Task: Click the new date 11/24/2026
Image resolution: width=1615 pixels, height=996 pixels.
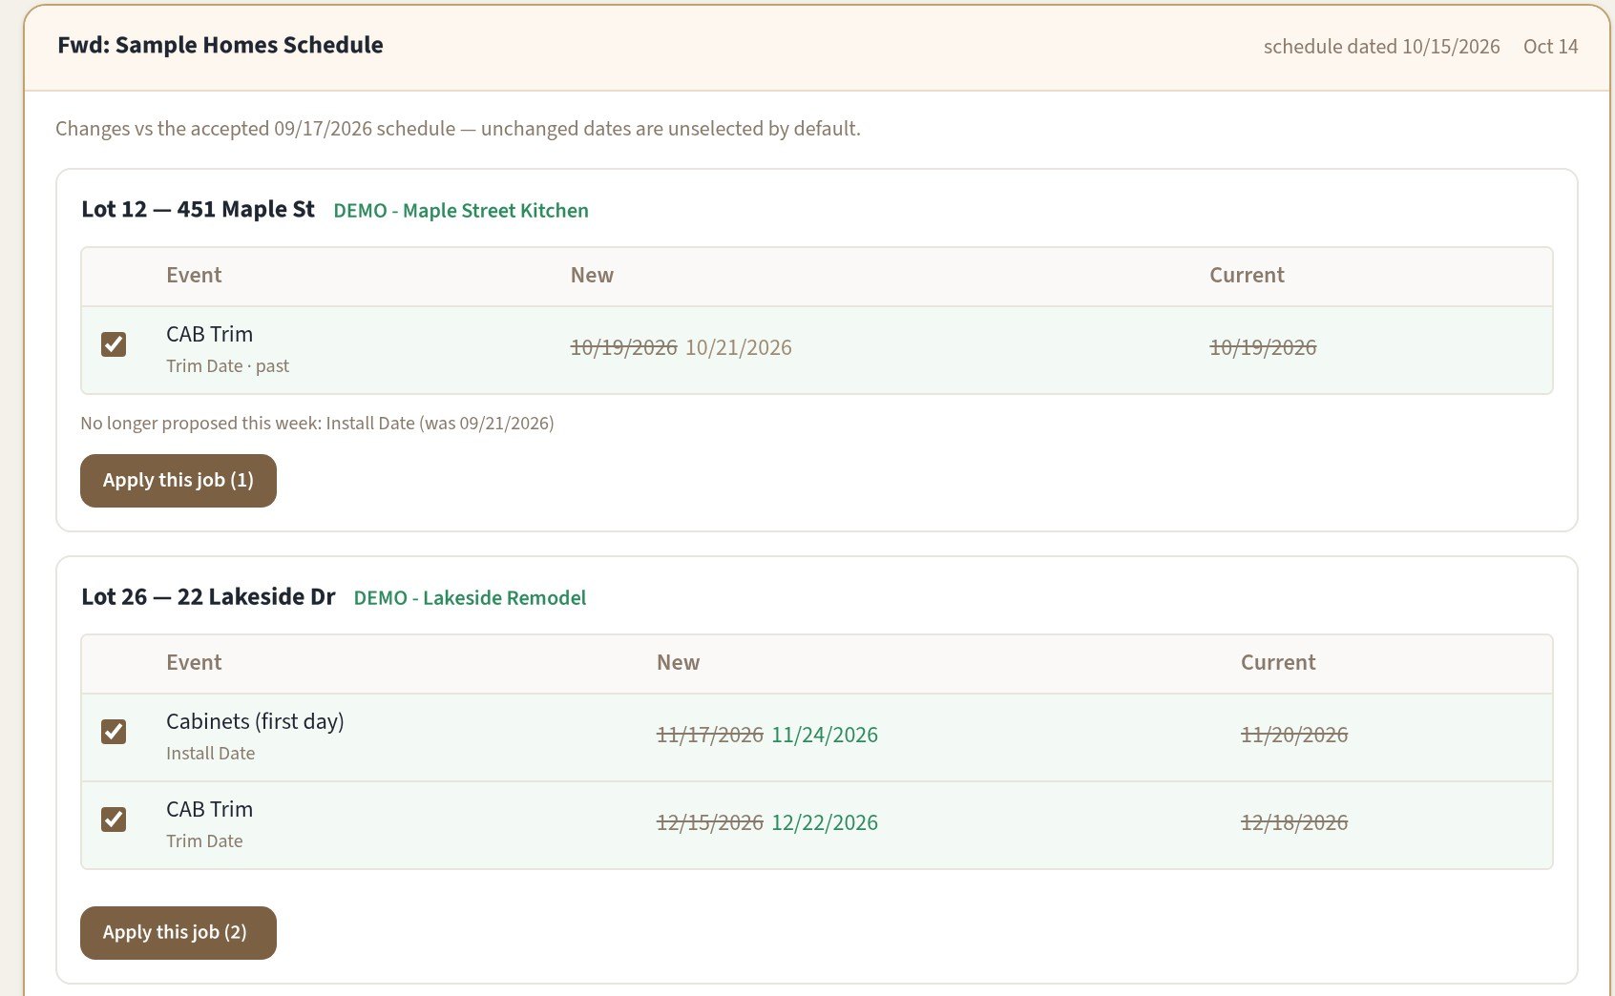Action: point(825,735)
